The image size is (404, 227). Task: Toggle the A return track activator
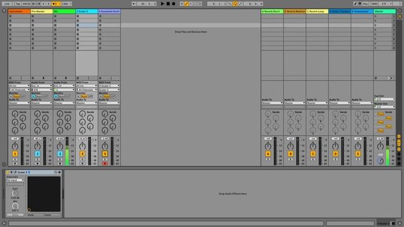pos(268,154)
